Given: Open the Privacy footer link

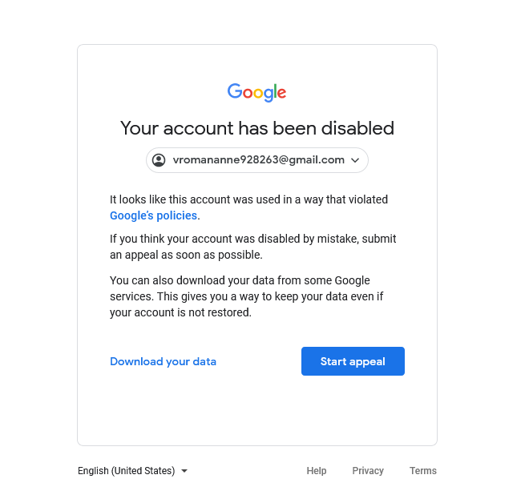Looking at the screenshot, I should [368, 471].
